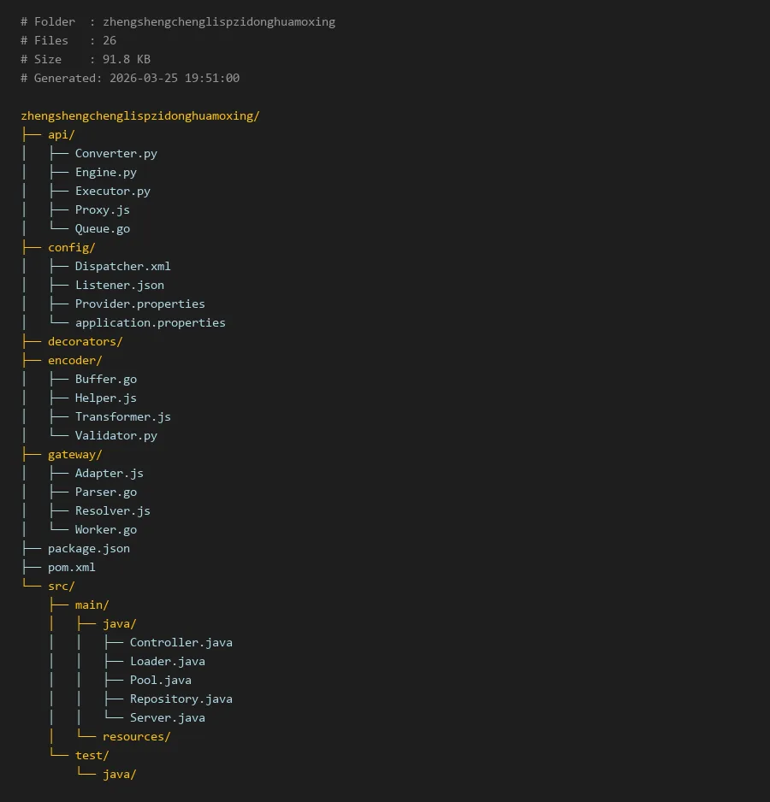Screen dimensions: 770x802
Task: Open pom.xml file
Action: click(71, 567)
